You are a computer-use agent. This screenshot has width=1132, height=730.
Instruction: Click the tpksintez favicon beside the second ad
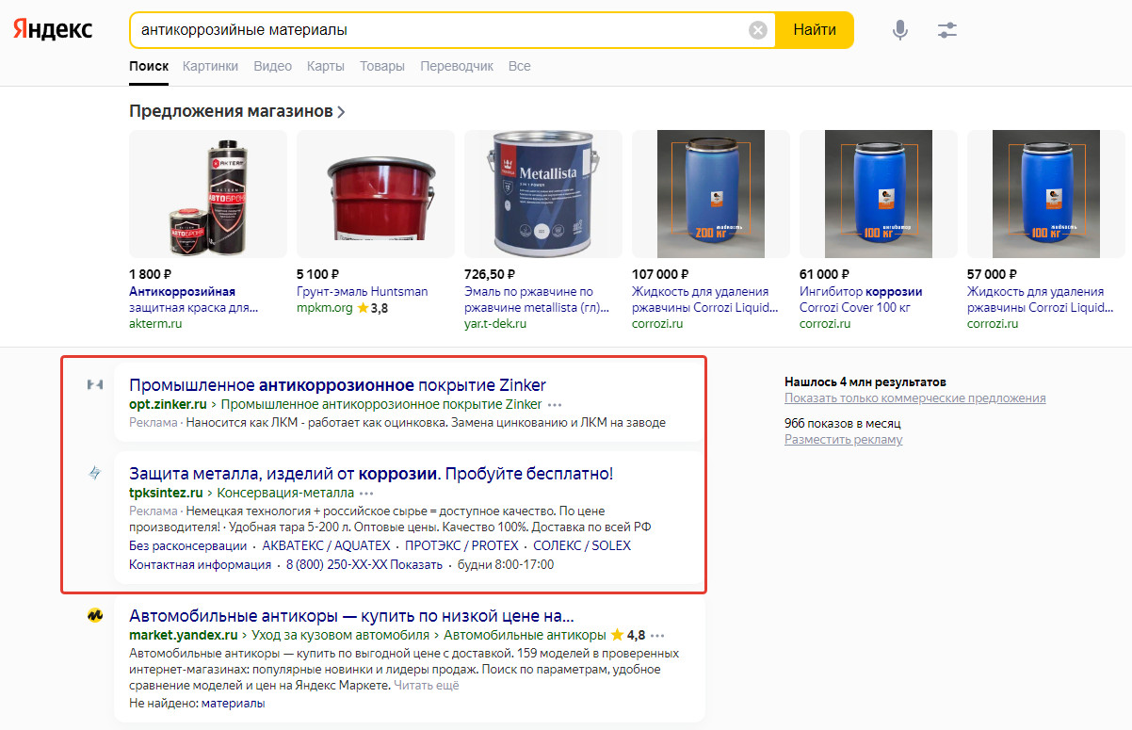tap(95, 473)
